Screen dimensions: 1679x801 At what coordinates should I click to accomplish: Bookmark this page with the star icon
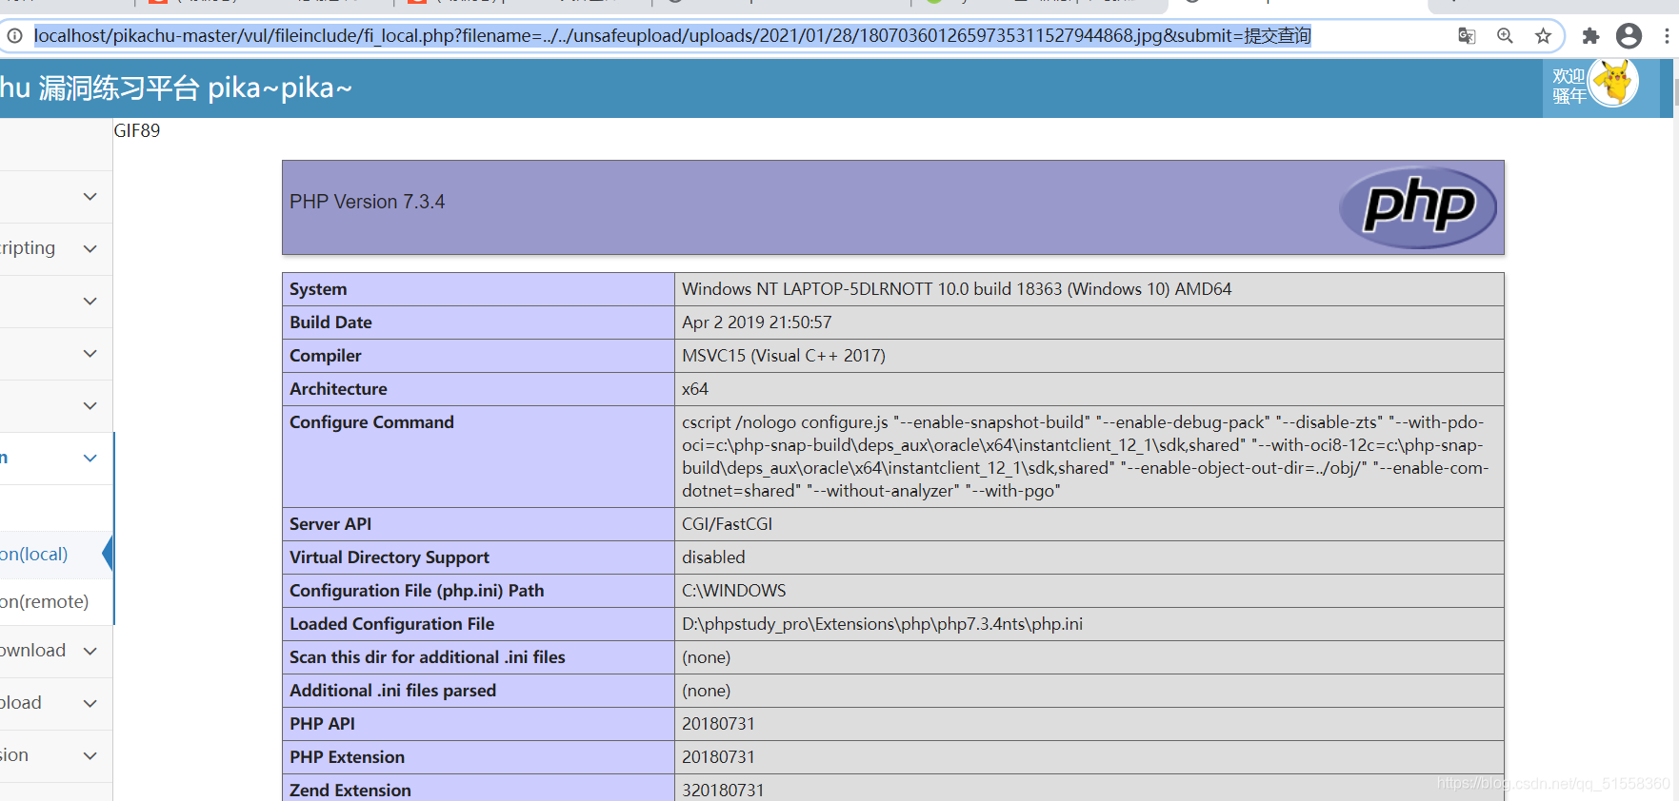(x=1543, y=36)
